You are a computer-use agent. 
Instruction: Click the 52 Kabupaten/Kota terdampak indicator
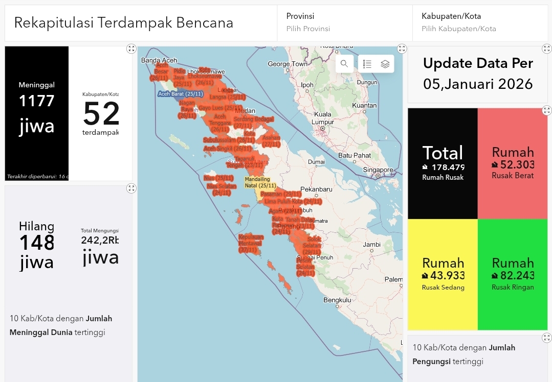click(100, 113)
